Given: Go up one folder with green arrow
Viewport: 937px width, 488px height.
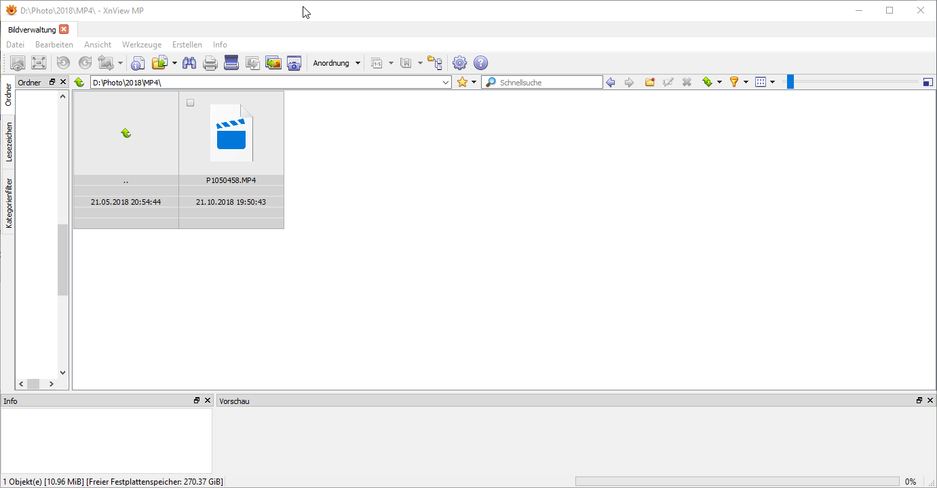Looking at the screenshot, I should click(79, 83).
